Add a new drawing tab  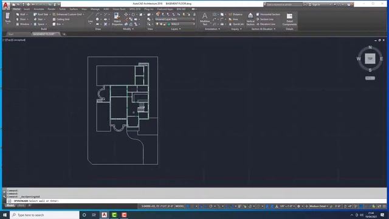[x=64, y=34]
